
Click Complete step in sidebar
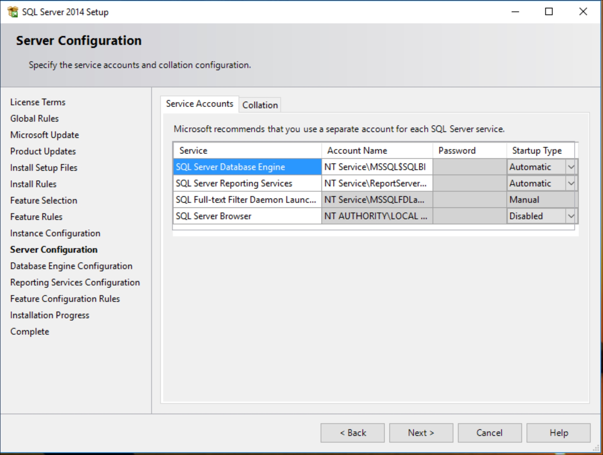30,331
